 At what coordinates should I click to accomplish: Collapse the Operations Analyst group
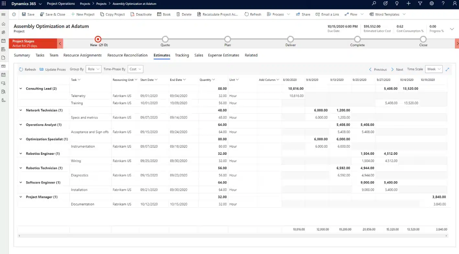(x=21, y=125)
